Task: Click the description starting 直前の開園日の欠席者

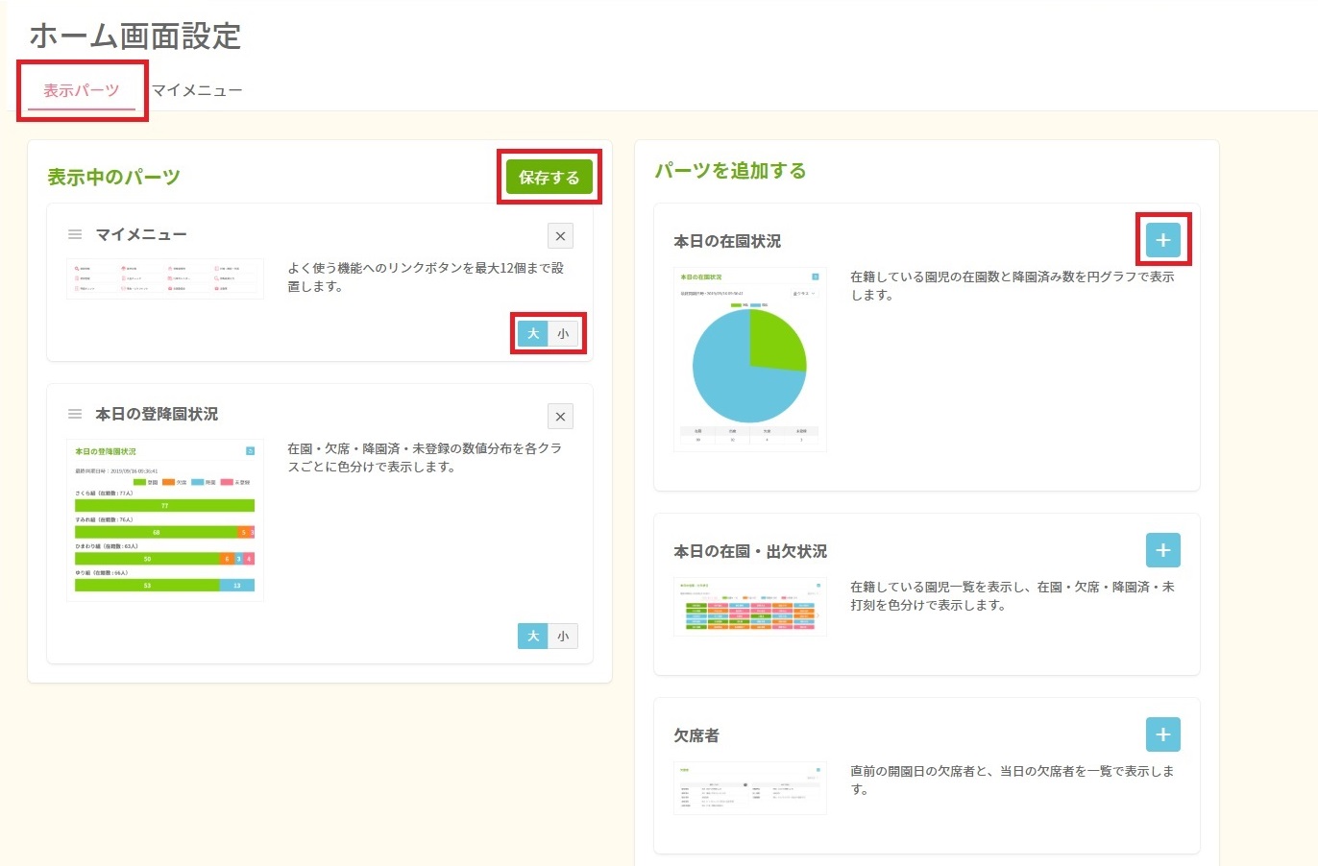Action: [x=1013, y=781]
